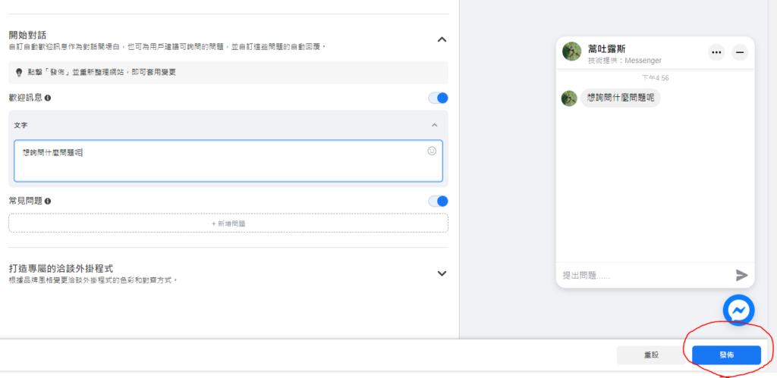
Task: Minimize the chat preview window
Action: coord(741,52)
